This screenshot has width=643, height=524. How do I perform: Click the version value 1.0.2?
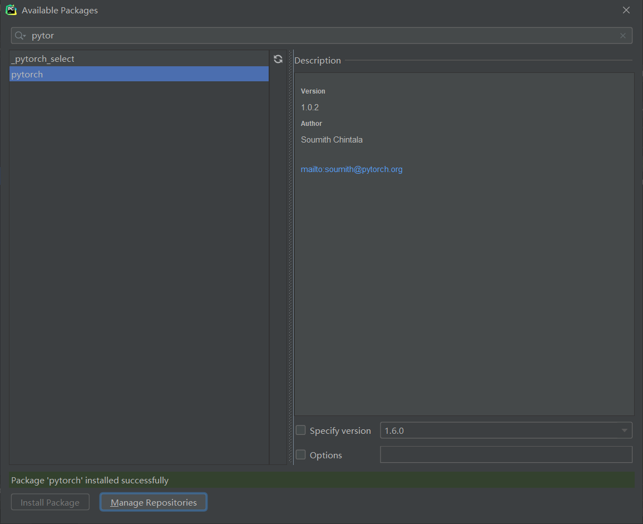pyautogui.click(x=310, y=107)
